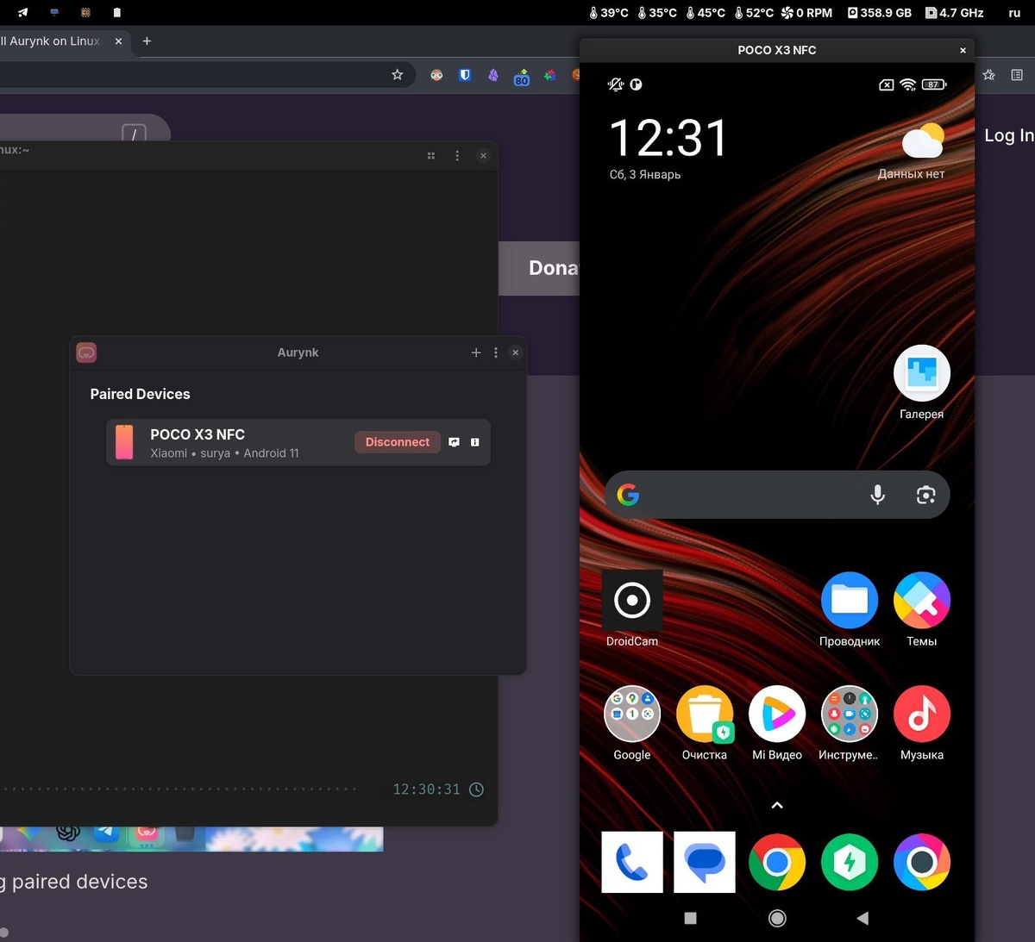Click the clock icon beside 12:30:31

point(476,789)
